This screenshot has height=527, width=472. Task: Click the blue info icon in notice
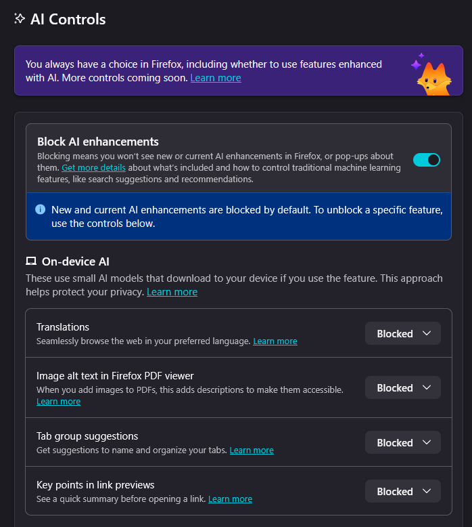40,210
